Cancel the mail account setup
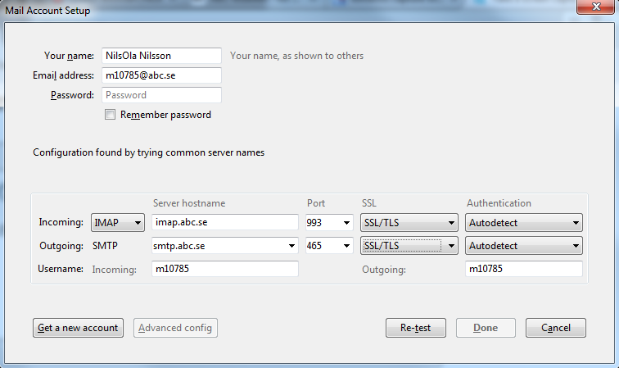Viewport: 619px width, 368px height. (555, 328)
